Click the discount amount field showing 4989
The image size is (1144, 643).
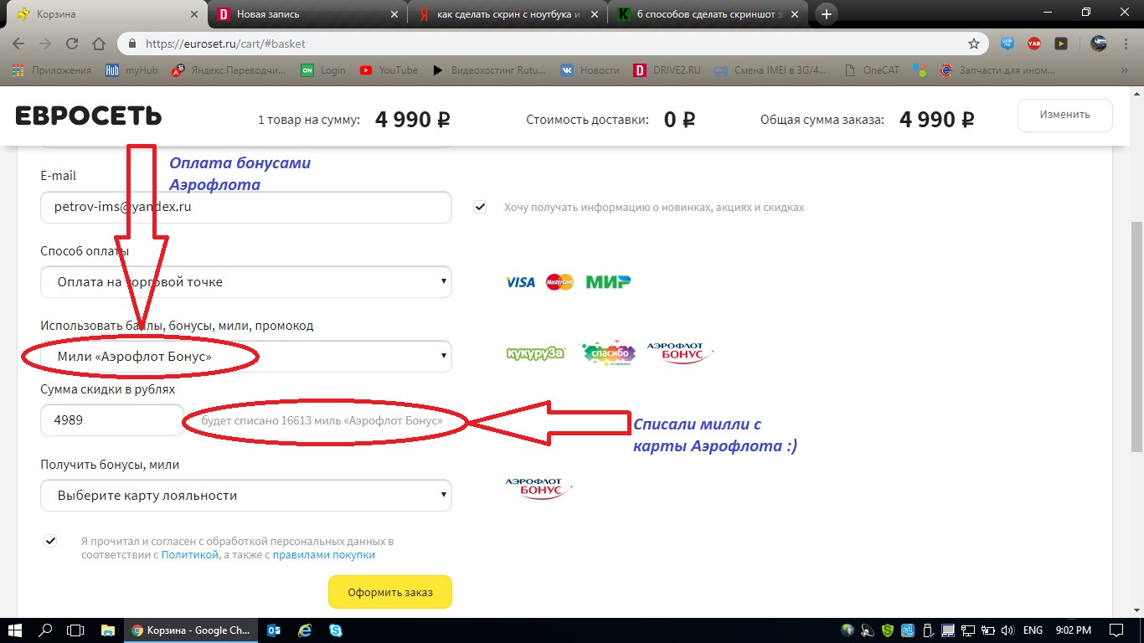coord(112,420)
